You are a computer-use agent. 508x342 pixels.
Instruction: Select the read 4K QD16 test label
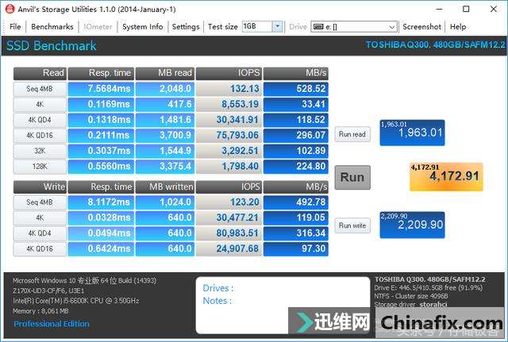tap(39, 136)
